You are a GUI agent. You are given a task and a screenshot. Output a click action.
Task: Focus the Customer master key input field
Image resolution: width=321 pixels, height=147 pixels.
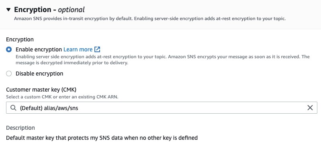162,108
